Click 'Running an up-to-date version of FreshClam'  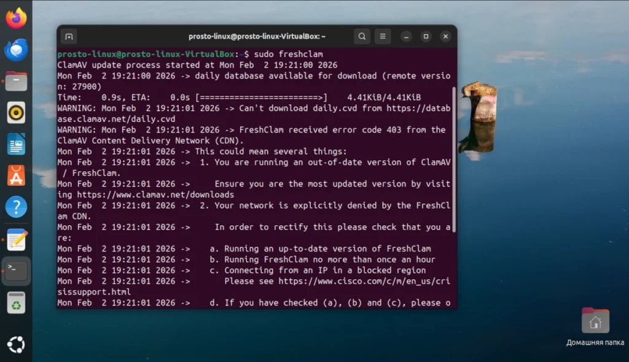(327, 249)
